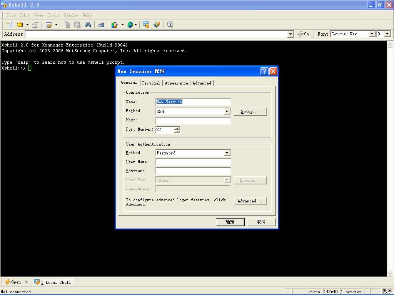Click the "数字" status bar indicator
This screenshot has height=295, width=394.
(x=387, y=292)
